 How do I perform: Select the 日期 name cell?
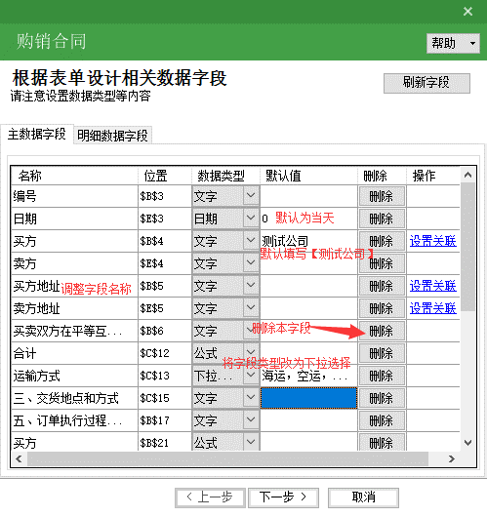pyautogui.click(x=74, y=219)
